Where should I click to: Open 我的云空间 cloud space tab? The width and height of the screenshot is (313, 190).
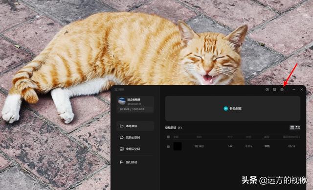coord(135,137)
